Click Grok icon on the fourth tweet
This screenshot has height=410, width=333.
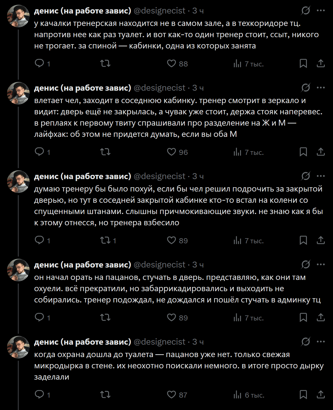[306, 265]
